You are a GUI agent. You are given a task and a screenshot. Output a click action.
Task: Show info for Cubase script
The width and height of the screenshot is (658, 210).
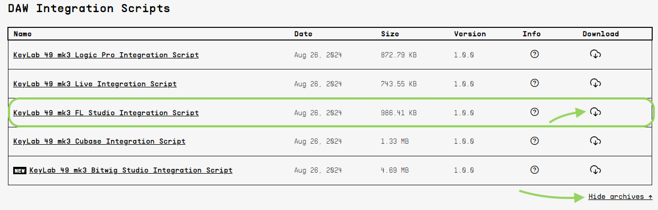(534, 141)
